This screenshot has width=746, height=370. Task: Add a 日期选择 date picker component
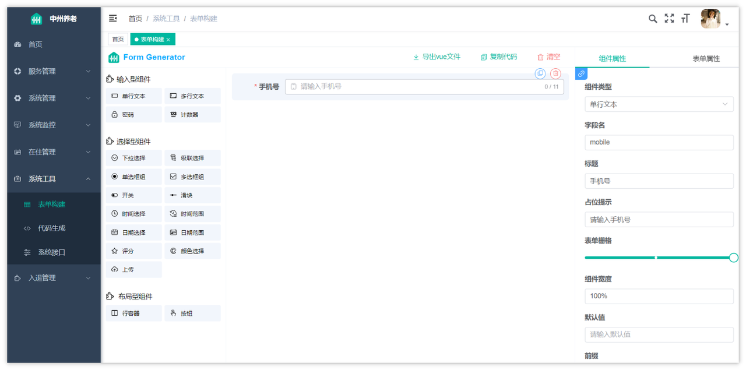134,232
